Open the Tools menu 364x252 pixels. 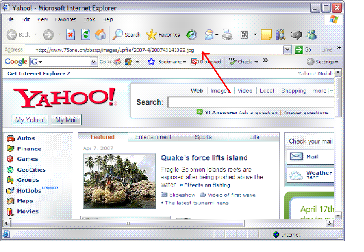tap(89, 20)
